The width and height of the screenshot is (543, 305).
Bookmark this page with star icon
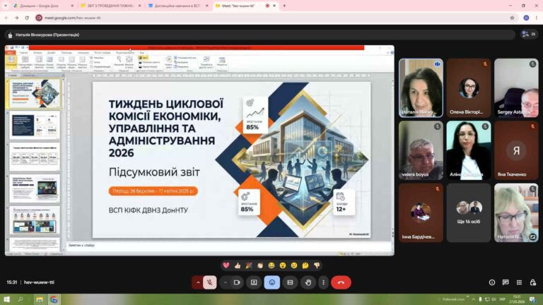pos(512,18)
